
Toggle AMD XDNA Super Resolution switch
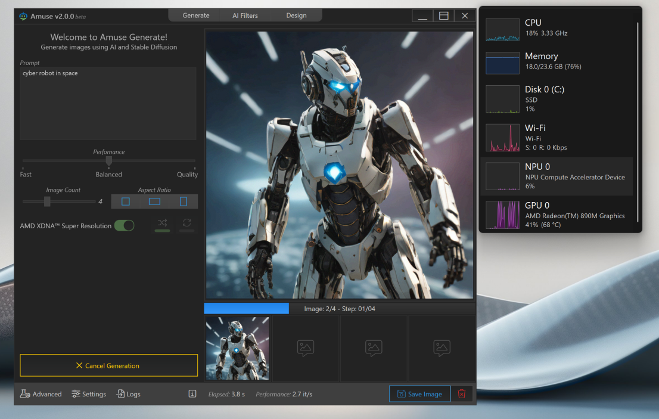[124, 225]
